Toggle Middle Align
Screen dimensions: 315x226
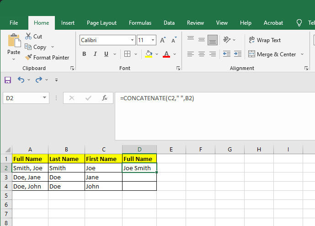(202, 40)
